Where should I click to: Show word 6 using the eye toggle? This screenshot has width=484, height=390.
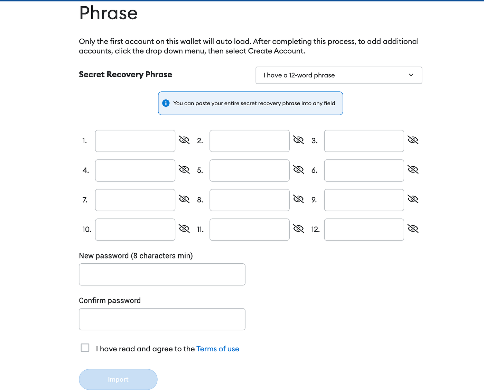413,170
